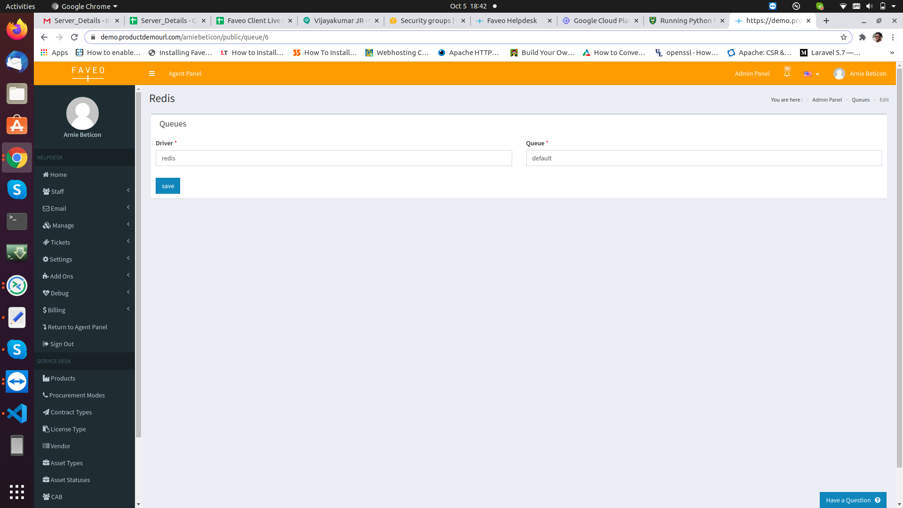Open the notifications bell
The height and width of the screenshot is (508, 903).
pyautogui.click(x=787, y=73)
